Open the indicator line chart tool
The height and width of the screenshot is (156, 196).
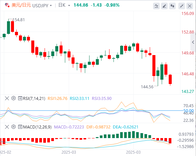point(156,6)
